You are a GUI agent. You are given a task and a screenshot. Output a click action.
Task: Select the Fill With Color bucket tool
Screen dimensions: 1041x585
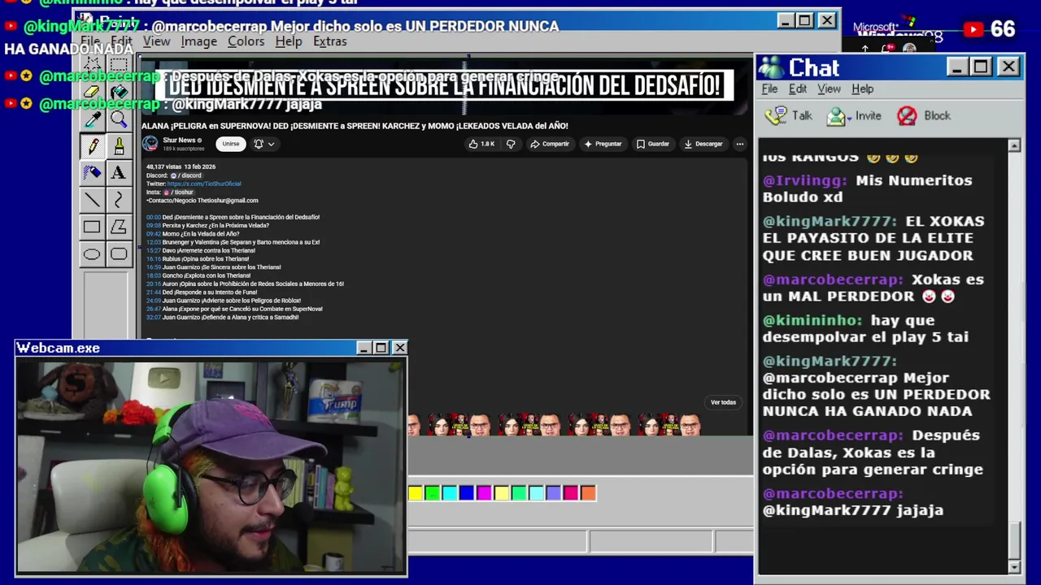119,93
